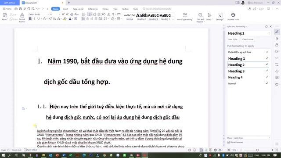Open the font name dropdown

point(48,14)
